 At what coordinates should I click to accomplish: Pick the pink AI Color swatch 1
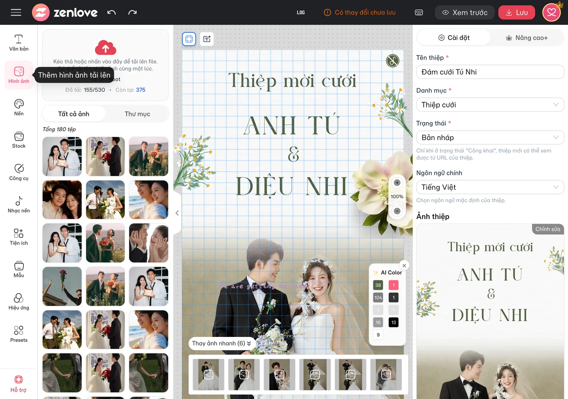coord(393,285)
